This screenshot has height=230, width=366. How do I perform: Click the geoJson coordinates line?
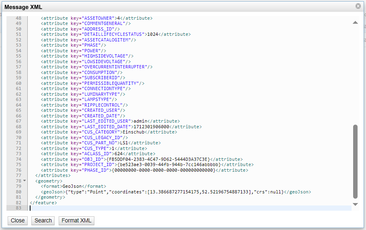[x=176, y=192]
